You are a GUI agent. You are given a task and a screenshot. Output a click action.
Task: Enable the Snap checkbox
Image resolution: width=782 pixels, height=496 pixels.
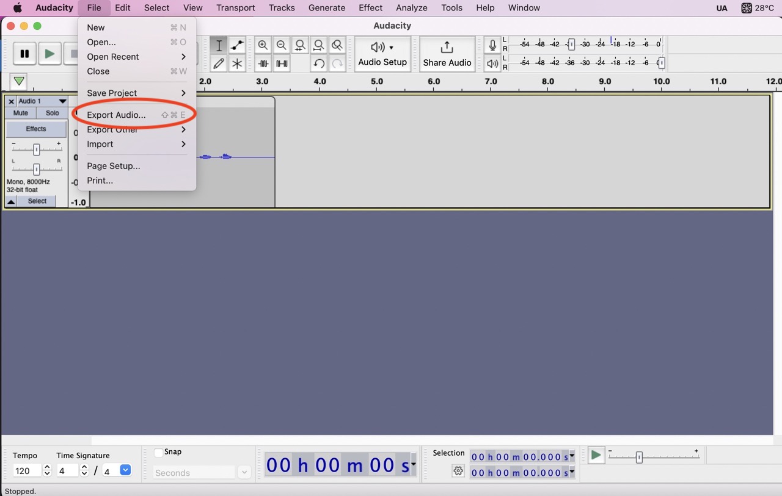click(158, 452)
